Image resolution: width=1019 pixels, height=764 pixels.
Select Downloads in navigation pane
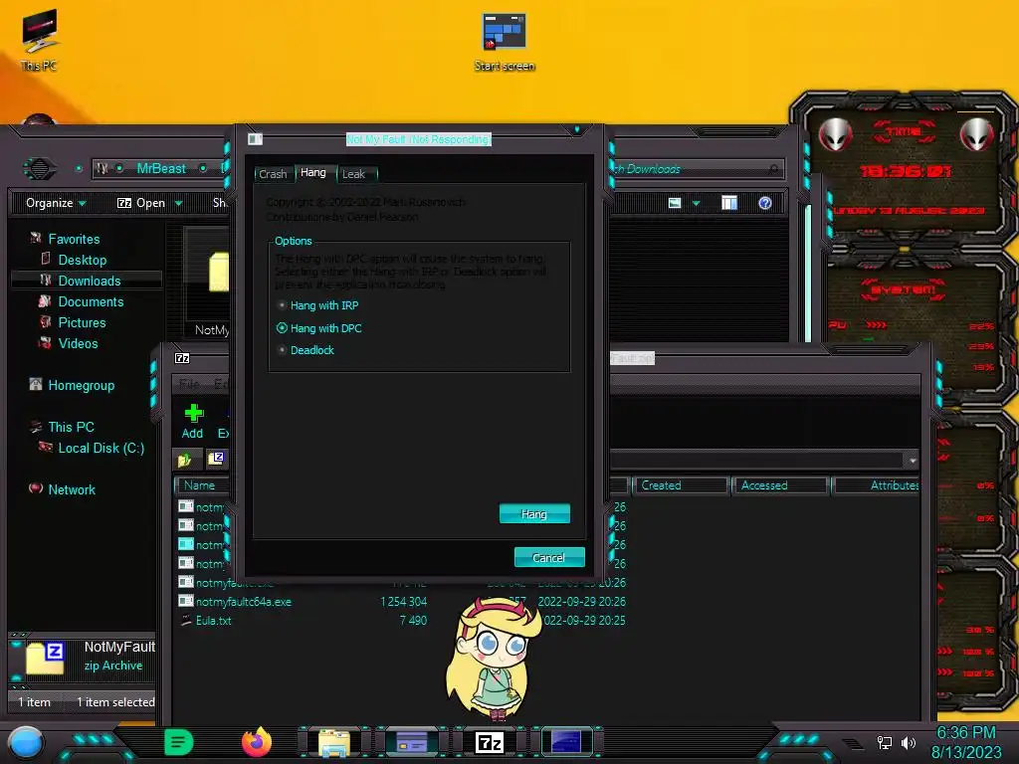(x=89, y=281)
